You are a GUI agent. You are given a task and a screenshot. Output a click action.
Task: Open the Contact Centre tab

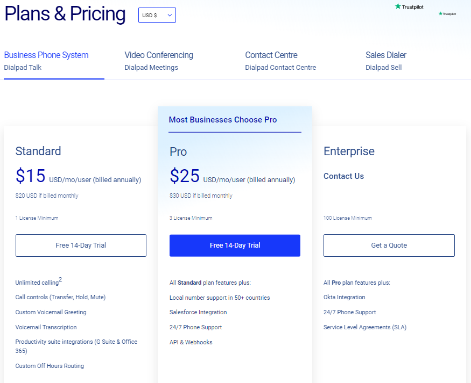point(280,61)
